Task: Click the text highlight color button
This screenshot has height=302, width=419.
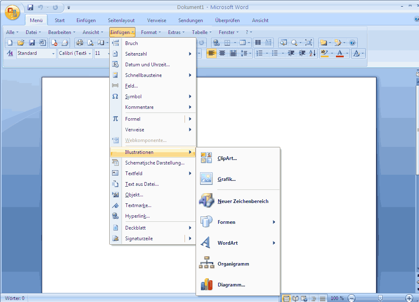Action: pos(324,53)
